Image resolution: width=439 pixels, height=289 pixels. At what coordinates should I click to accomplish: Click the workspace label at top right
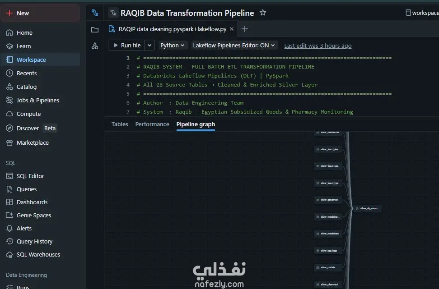[x=425, y=13]
